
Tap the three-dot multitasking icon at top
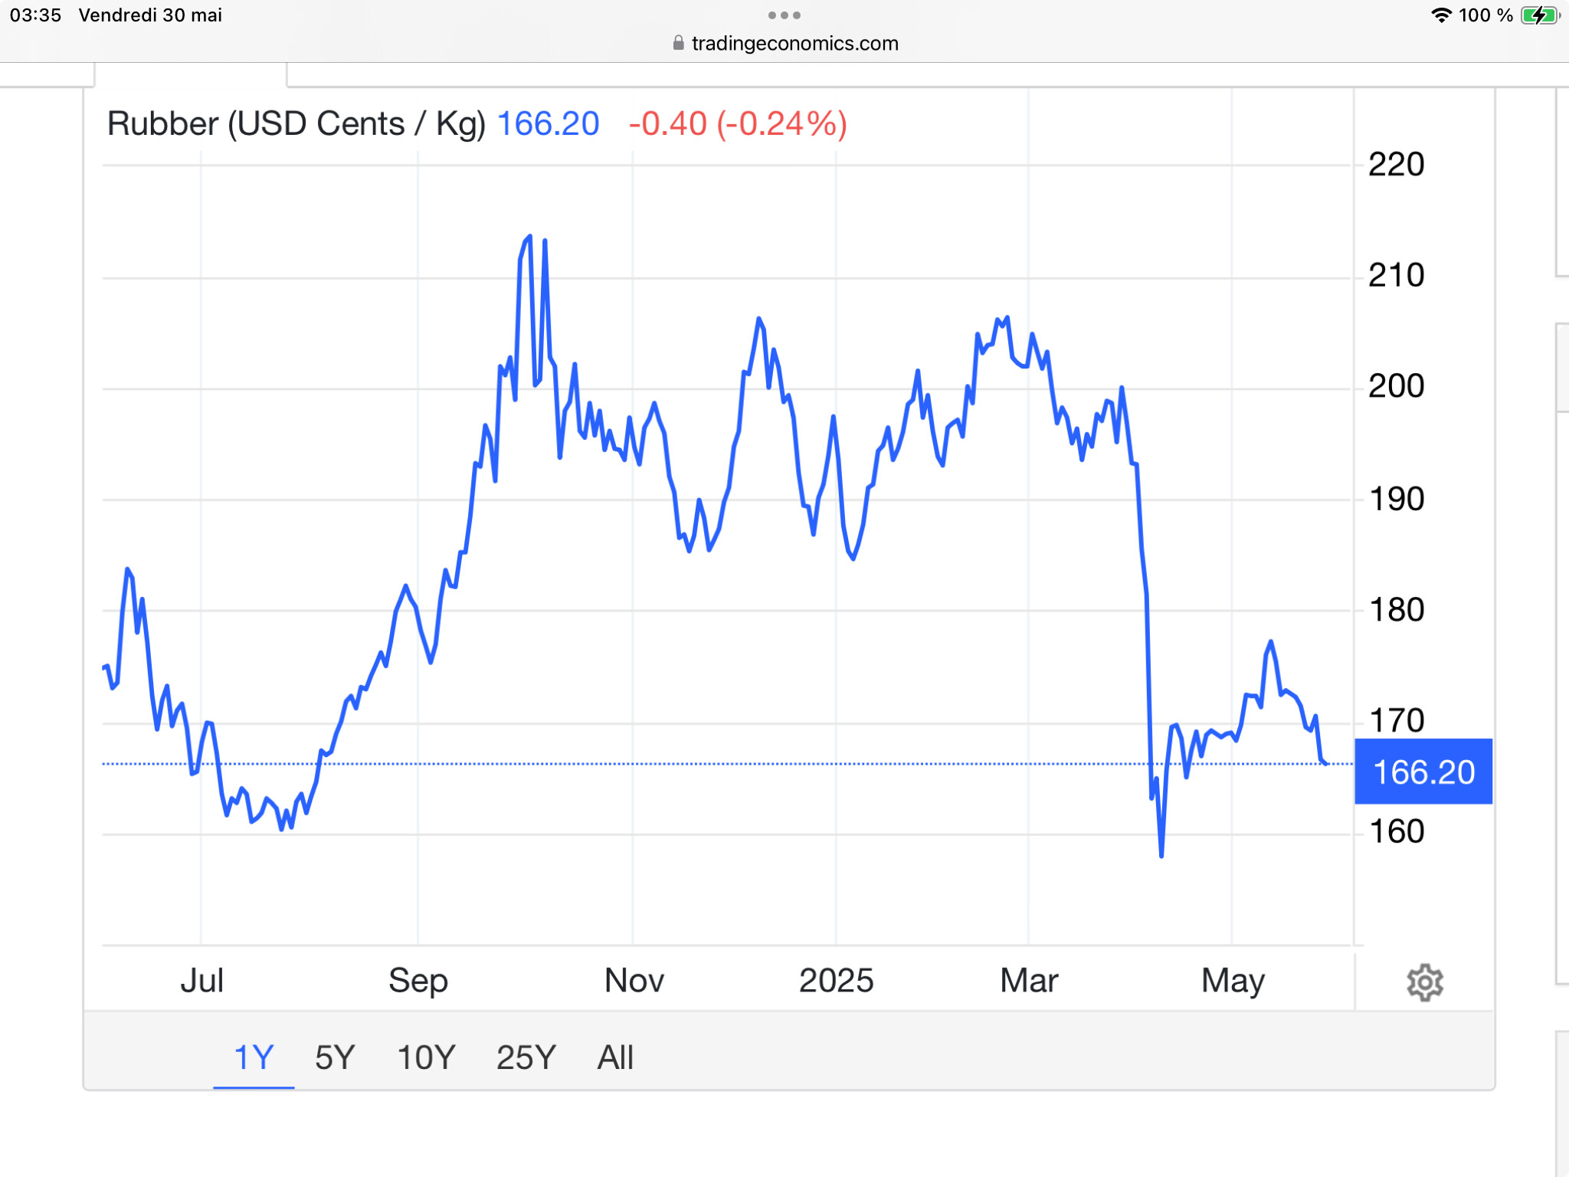pos(784,15)
